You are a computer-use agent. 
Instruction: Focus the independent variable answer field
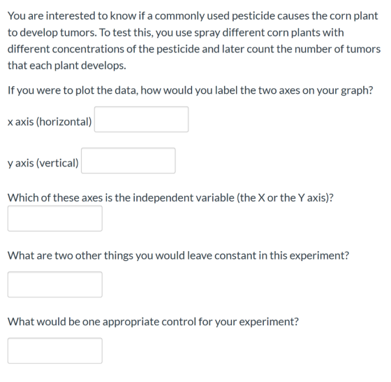click(x=55, y=218)
